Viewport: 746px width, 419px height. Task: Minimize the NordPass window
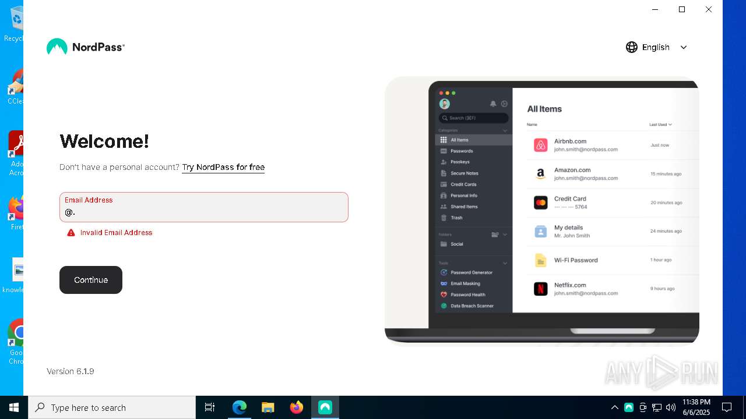pos(655,9)
